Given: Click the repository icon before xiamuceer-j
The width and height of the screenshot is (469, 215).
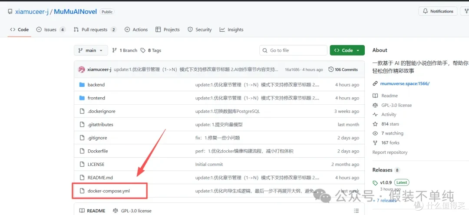Looking at the screenshot, I should coord(10,12).
